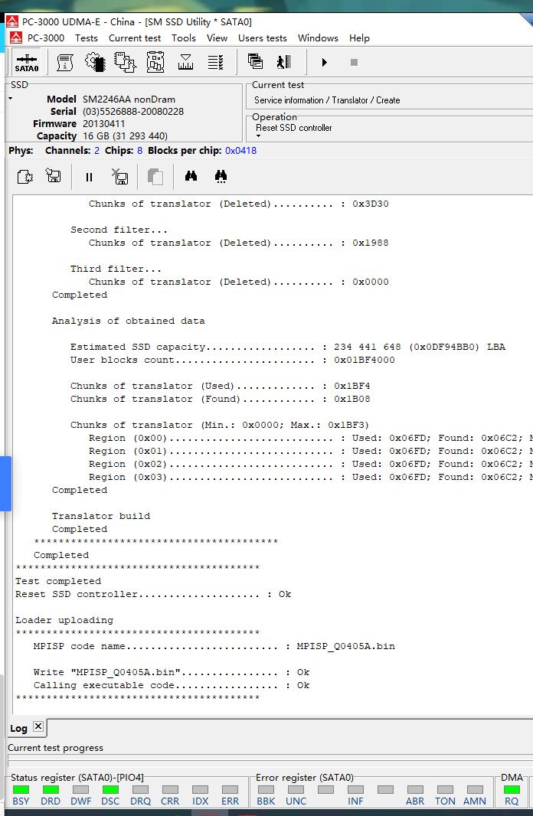The image size is (533, 816).
Task: Click the MPISP code name log line
Action: tap(214, 646)
